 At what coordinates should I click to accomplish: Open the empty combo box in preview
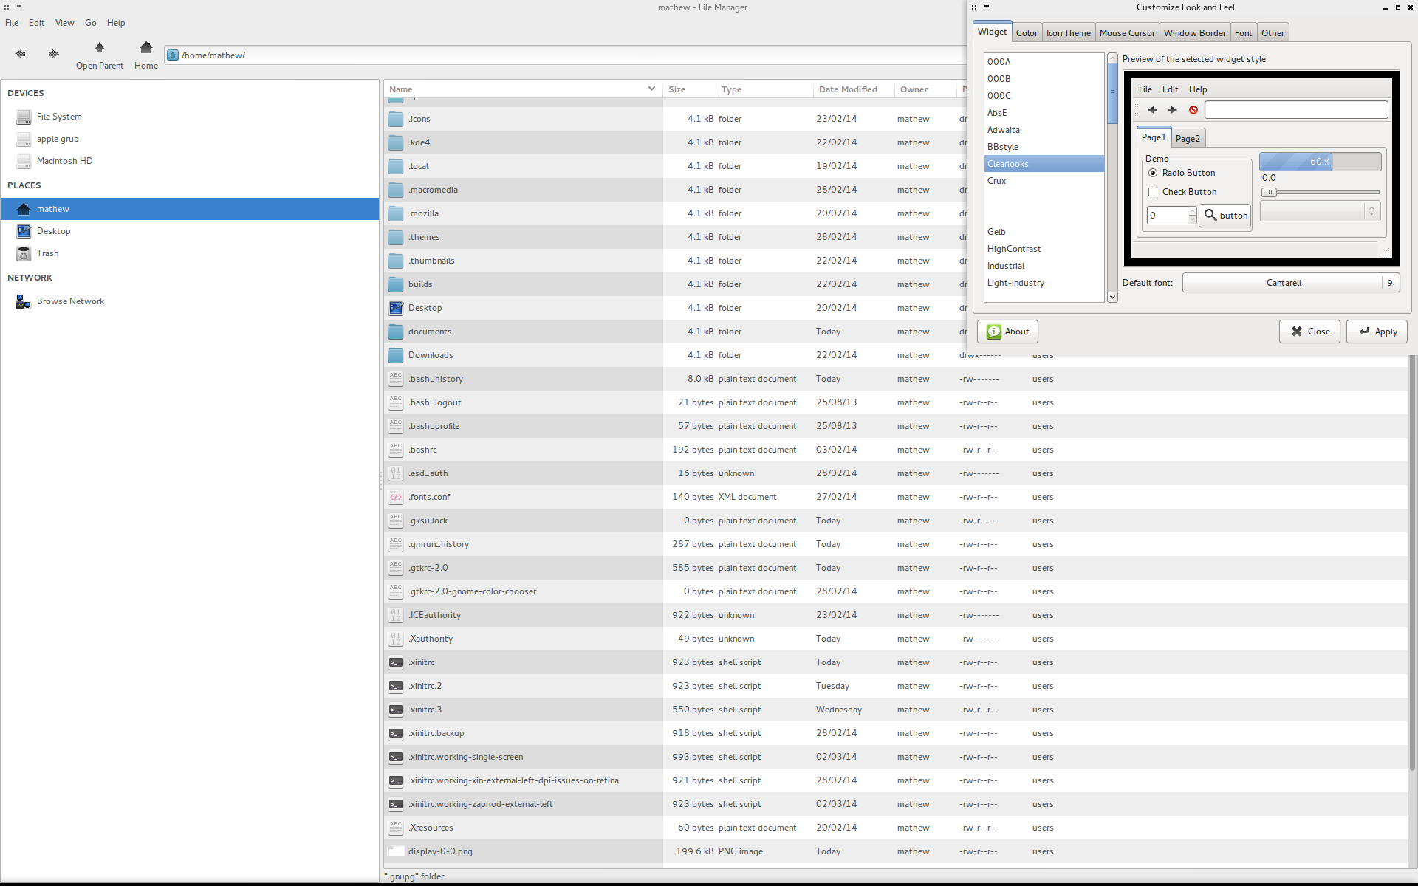pyautogui.click(x=1319, y=212)
